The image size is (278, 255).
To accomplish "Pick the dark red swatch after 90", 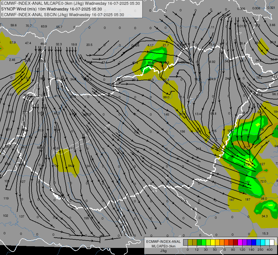I will (x=235, y=242).
